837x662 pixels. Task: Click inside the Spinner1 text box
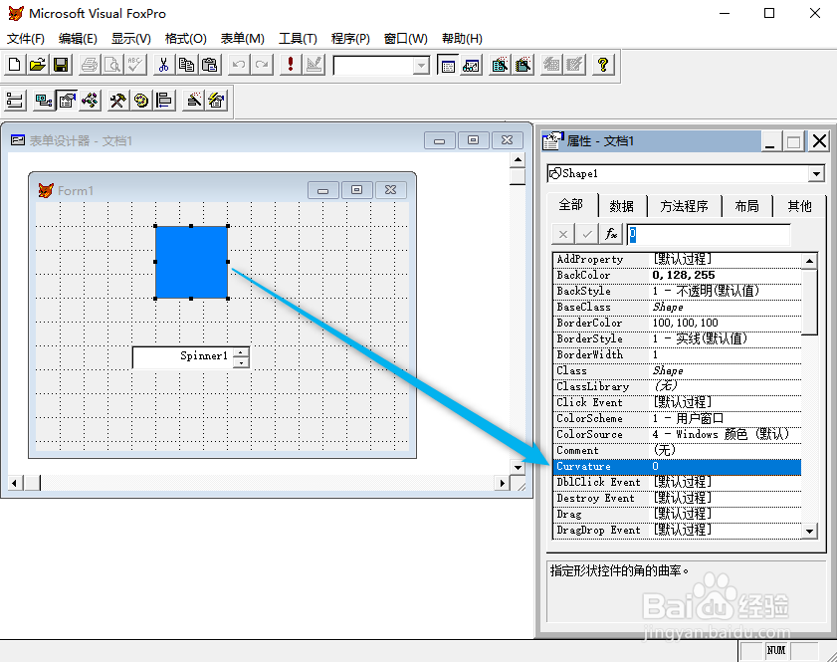184,357
